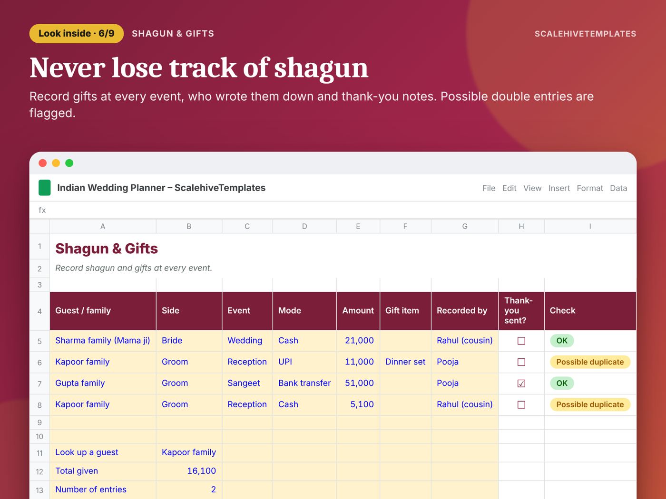
Task: Select the total given value '16,100'
Action: (x=189, y=471)
